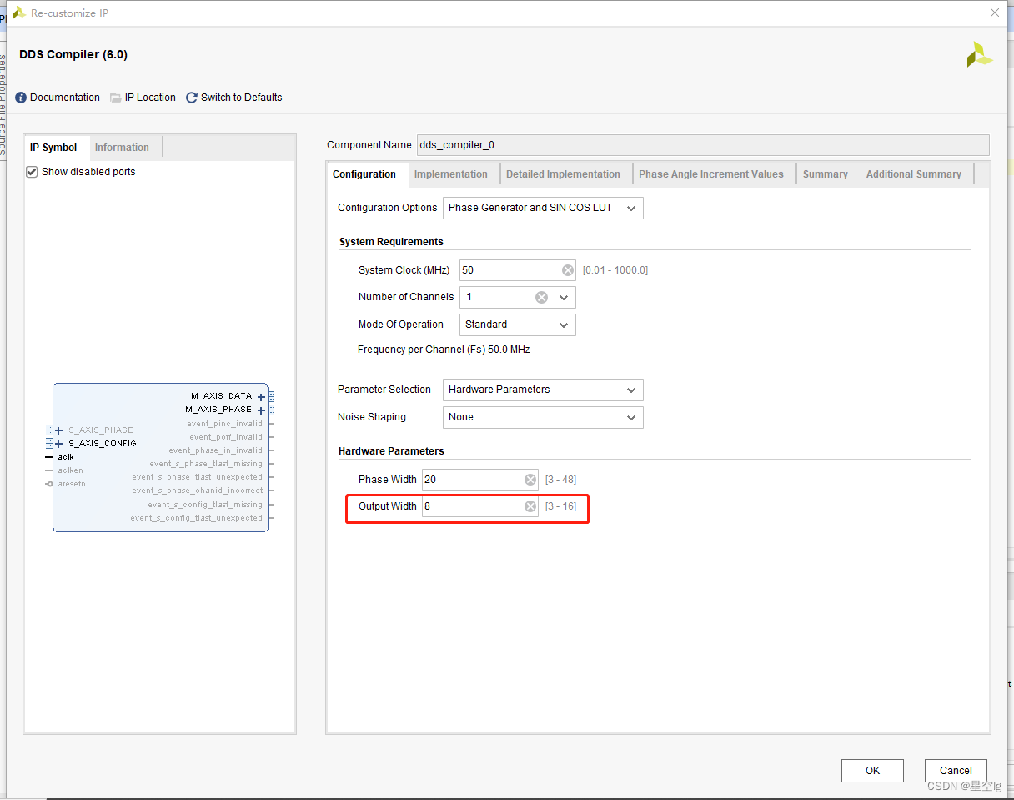Image resolution: width=1014 pixels, height=800 pixels.
Task: Open the Mode Of Operation dropdown
Action: pos(518,325)
